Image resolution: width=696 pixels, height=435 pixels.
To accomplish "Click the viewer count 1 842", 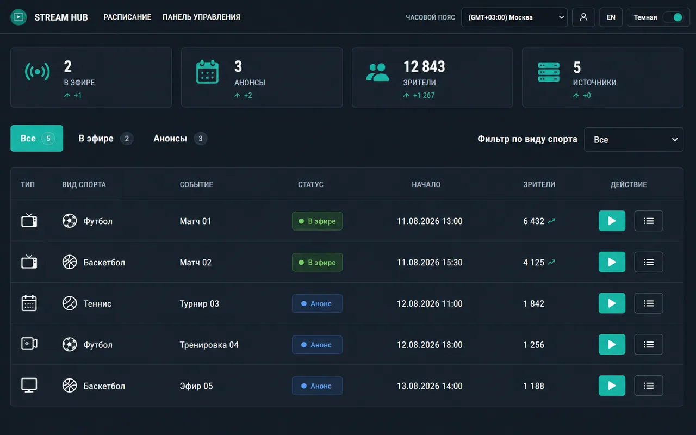I will [x=533, y=303].
